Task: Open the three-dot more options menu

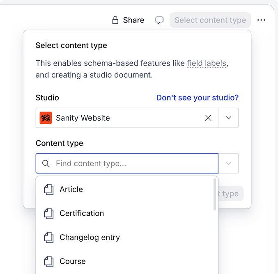Action: click(261, 20)
